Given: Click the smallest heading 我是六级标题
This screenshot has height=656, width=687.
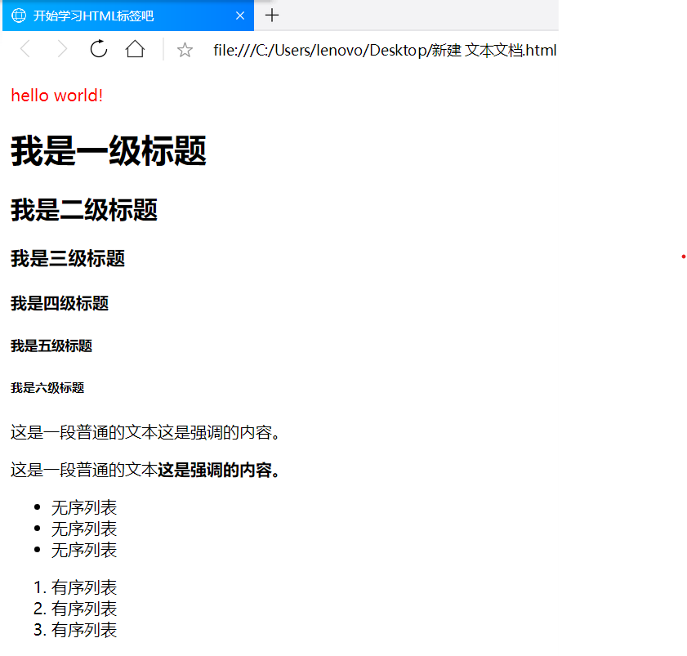Looking at the screenshot, I should click(47, 387).
